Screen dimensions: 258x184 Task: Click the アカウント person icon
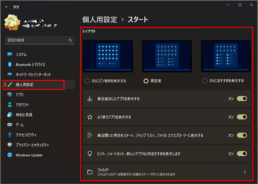click(x=10, y=105)
